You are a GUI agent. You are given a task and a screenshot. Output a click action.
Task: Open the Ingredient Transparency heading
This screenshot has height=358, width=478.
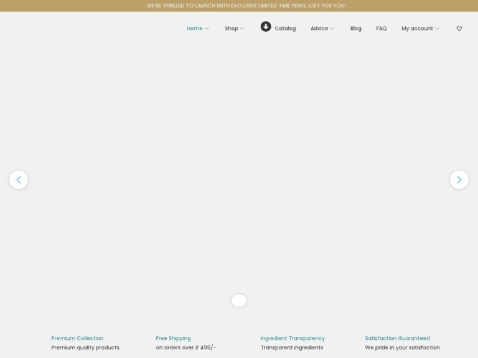tap(293, 338)
